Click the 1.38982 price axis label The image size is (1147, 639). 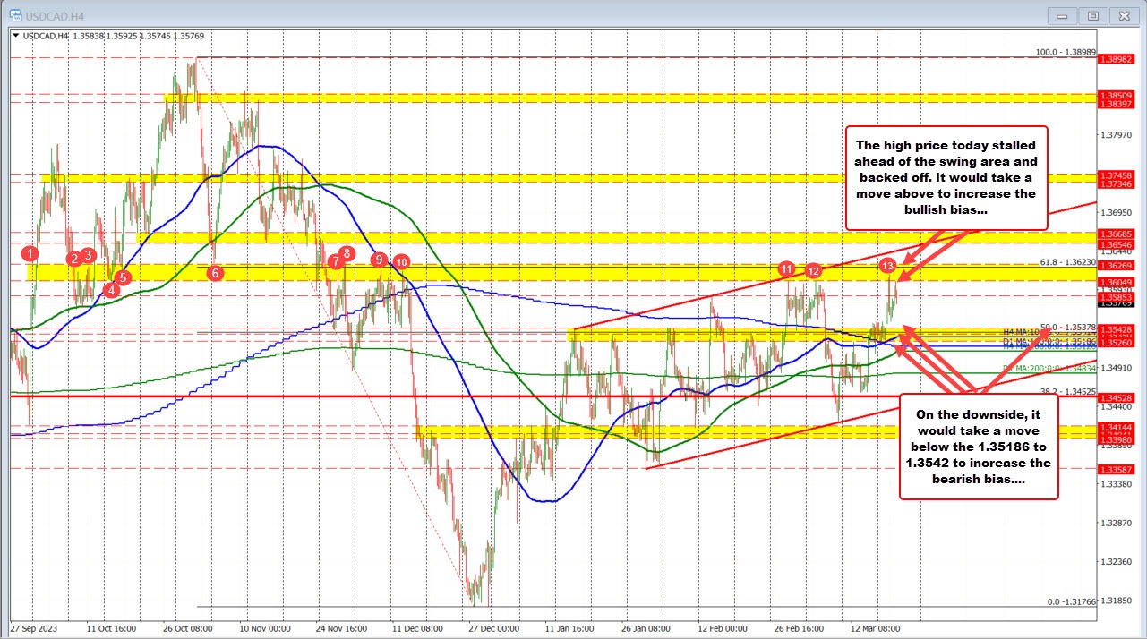[1118, 59]
